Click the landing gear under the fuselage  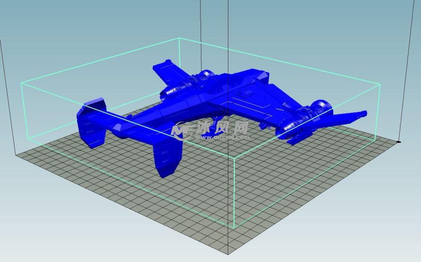click(218, 129)
